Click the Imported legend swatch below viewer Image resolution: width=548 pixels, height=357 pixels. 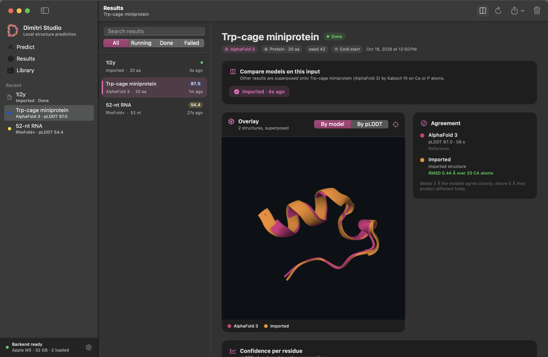(x=266, y=326)
